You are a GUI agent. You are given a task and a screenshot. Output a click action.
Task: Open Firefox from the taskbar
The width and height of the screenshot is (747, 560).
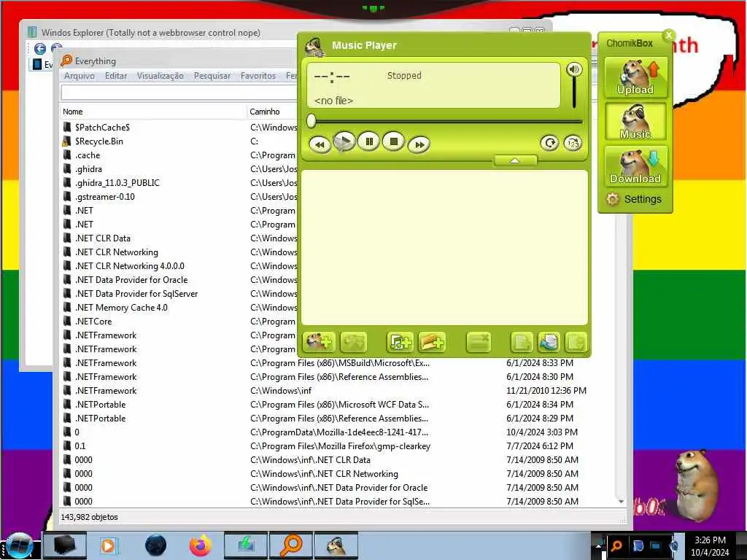pos(201,545)
